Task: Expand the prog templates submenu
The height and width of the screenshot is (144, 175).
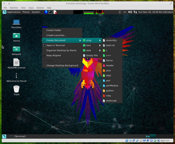Action: [x=92, y=41]
